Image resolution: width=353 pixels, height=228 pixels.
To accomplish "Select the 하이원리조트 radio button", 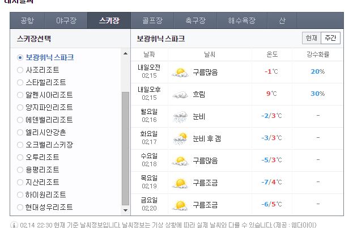I will pos(20,195).
